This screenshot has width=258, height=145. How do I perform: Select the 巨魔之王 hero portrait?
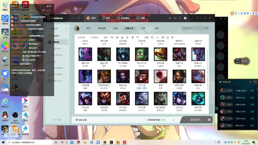pos(198,54)
